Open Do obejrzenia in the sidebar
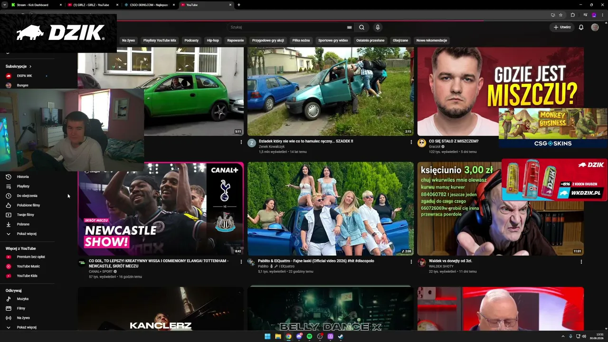 point(27,196)
